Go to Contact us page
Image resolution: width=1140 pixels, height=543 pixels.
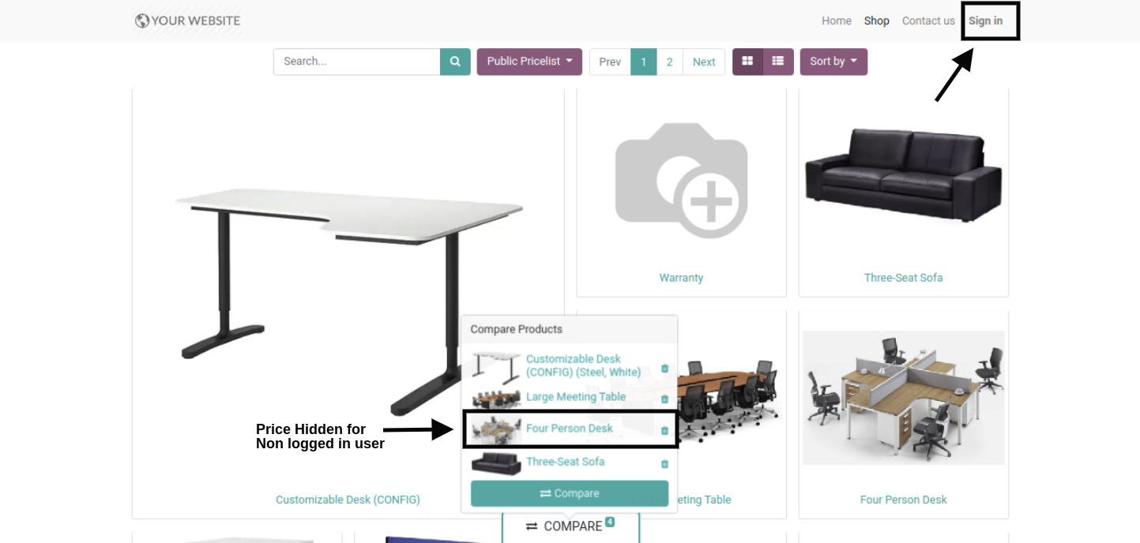tap(928, 21)
